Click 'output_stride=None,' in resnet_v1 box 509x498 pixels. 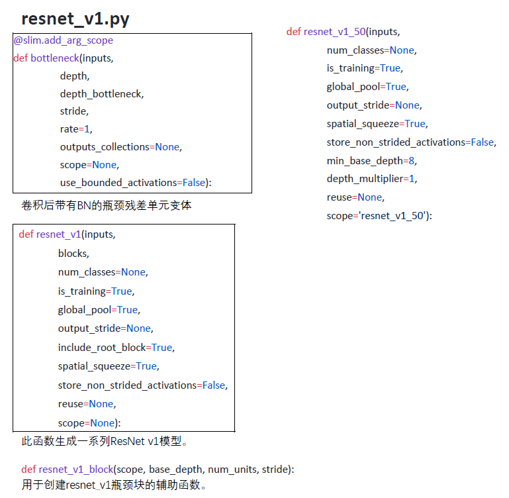click(x=105, y=328)
